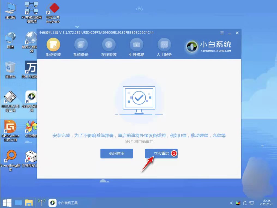Click the 小白系统 logo
This screenshot has height=208, width=277.
tap(209, 46)
